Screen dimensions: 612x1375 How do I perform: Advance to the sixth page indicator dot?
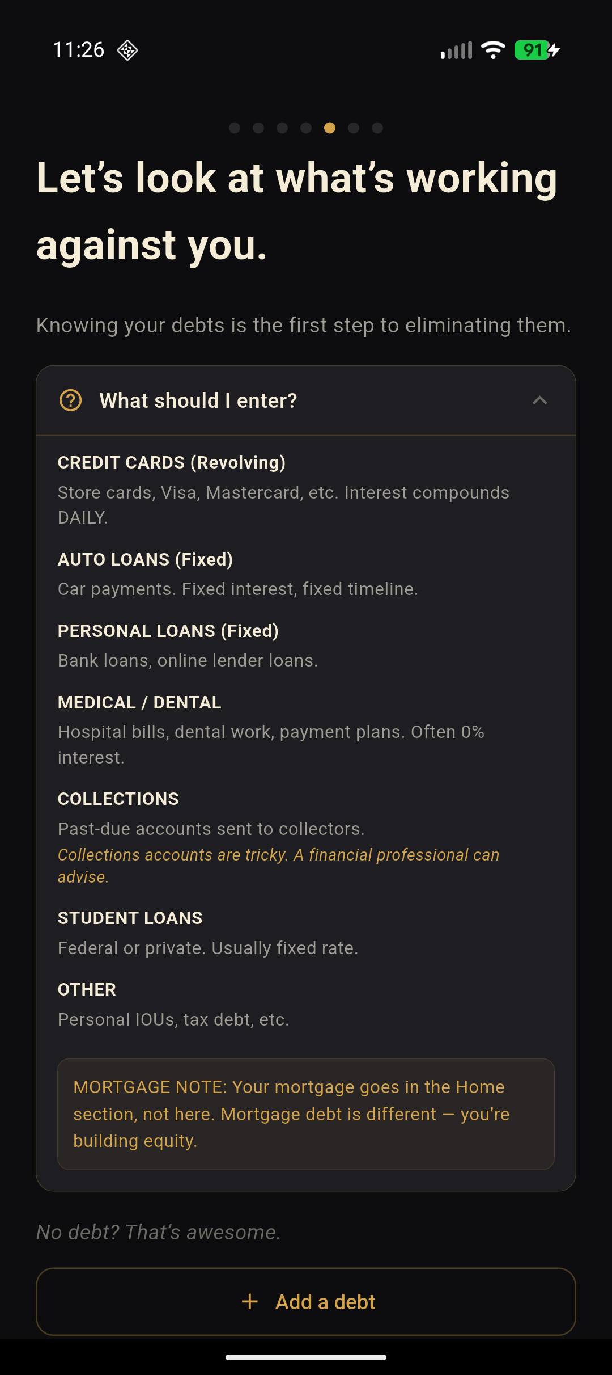tap(354, 128)
